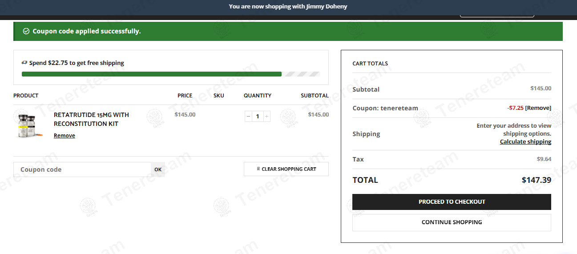Click the $147.39 total amount
Image resolution: width=577 pixels, height=254 pixels.
pyautogui.click(x=536, y=180)
